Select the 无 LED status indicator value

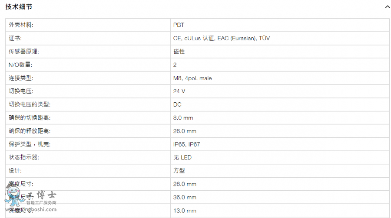tap(182, 157)
